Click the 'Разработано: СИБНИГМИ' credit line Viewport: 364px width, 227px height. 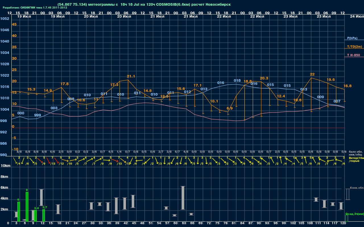[35, 8]
